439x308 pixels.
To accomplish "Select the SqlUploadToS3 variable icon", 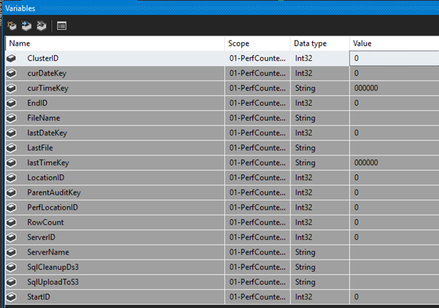I will (x=11, y=282).
